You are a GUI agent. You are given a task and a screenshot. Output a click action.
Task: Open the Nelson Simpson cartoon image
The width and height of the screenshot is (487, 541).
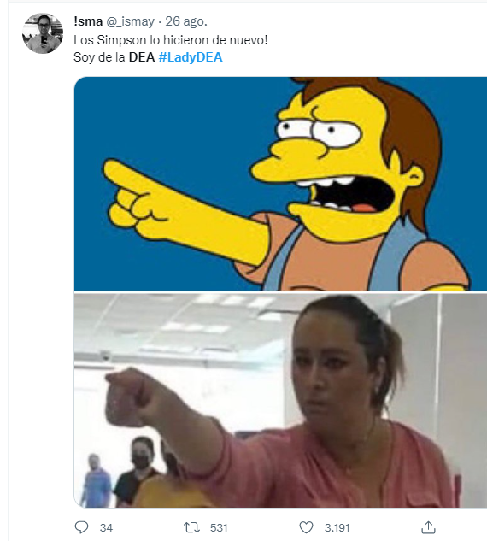click(280, 184)
